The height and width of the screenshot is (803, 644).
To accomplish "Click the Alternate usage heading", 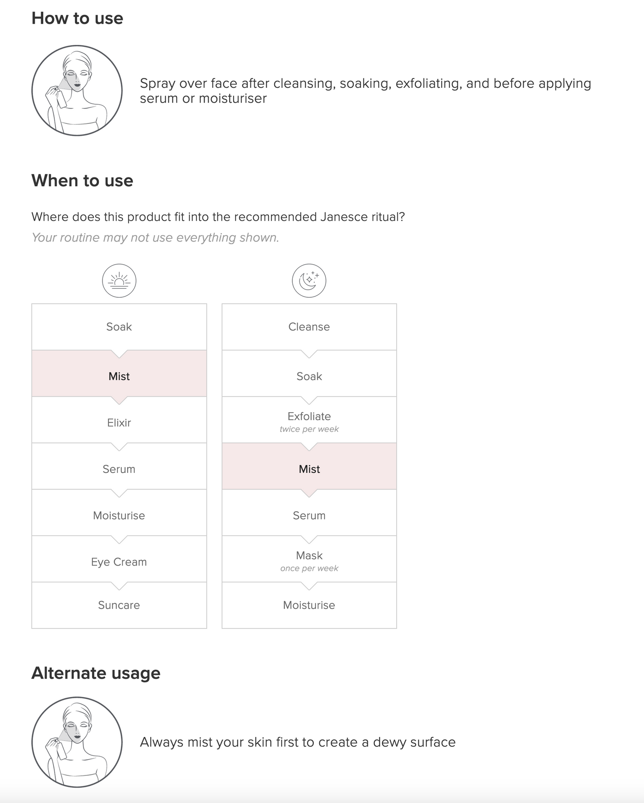I will click(x=96, y=673).
